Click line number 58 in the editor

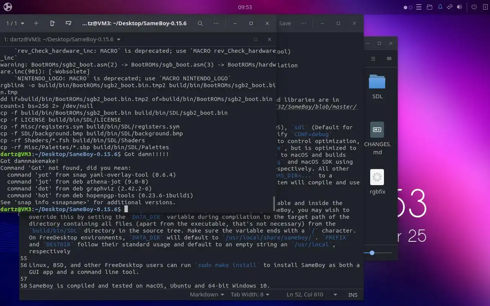point(24,286)
